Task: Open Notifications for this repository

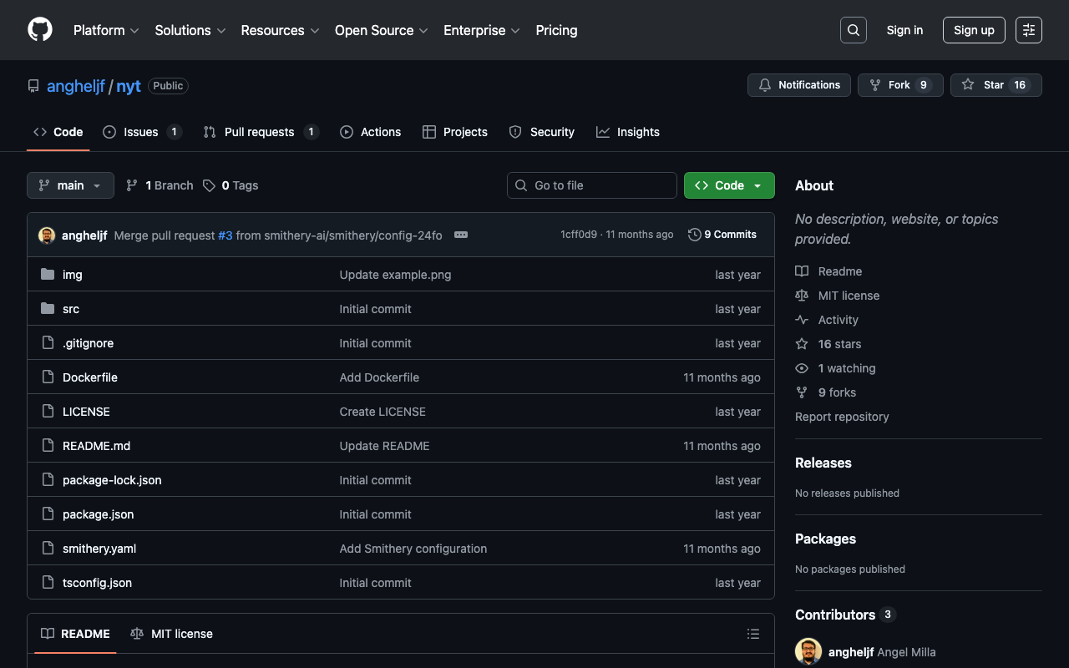Action: [x=799, y=85]
